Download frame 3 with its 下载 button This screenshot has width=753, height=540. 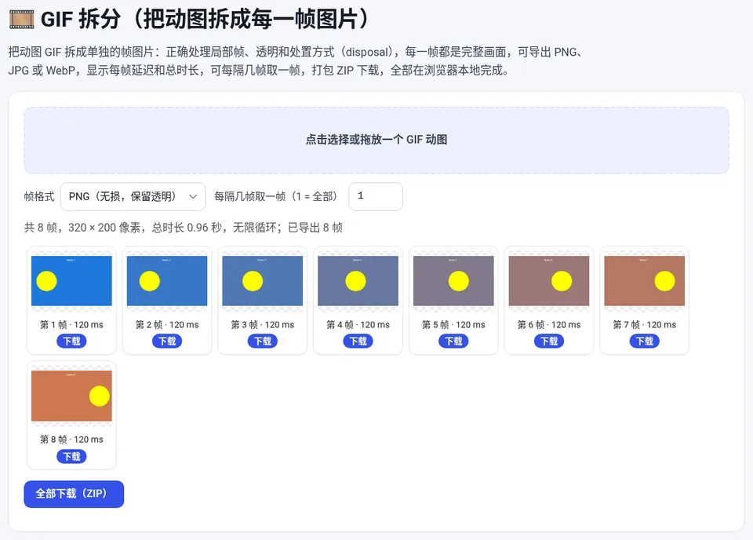(x=263, y=341)
